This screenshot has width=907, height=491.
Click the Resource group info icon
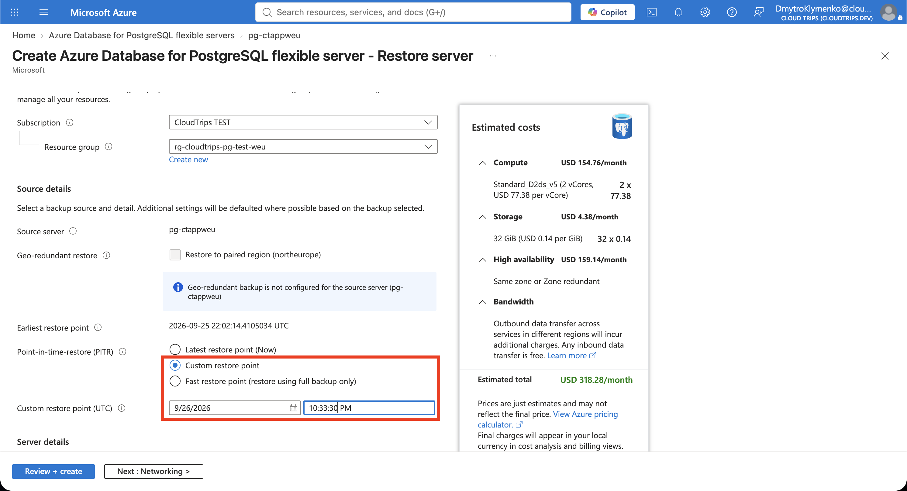pos(109,146)
